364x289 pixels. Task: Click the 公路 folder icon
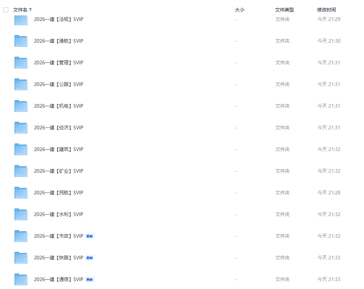21,85
